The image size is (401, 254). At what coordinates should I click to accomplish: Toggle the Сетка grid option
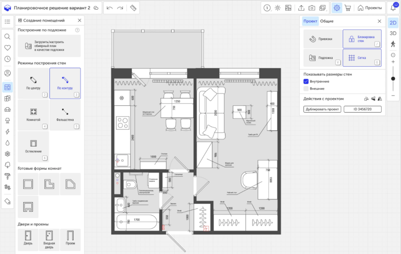(361, 58)
